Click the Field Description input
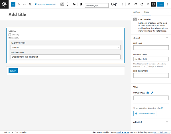 151,75
